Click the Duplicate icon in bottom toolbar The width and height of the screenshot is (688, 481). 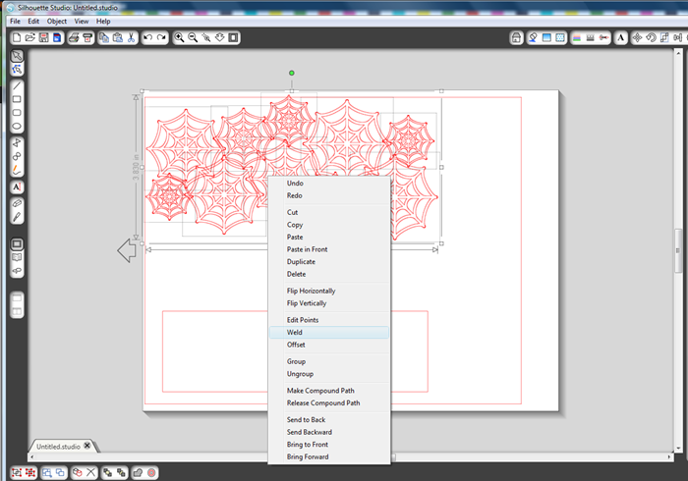click(x=78, y=473)
